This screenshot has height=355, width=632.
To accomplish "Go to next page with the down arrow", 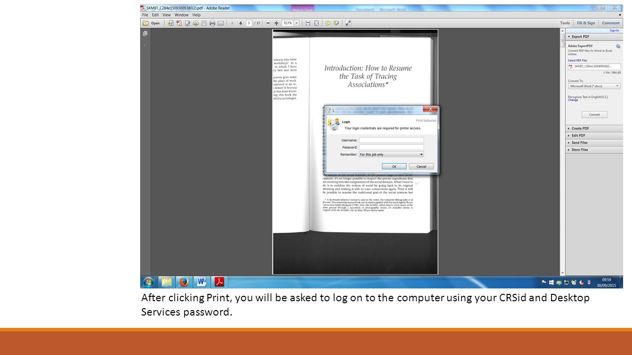I will click(240, 23).
